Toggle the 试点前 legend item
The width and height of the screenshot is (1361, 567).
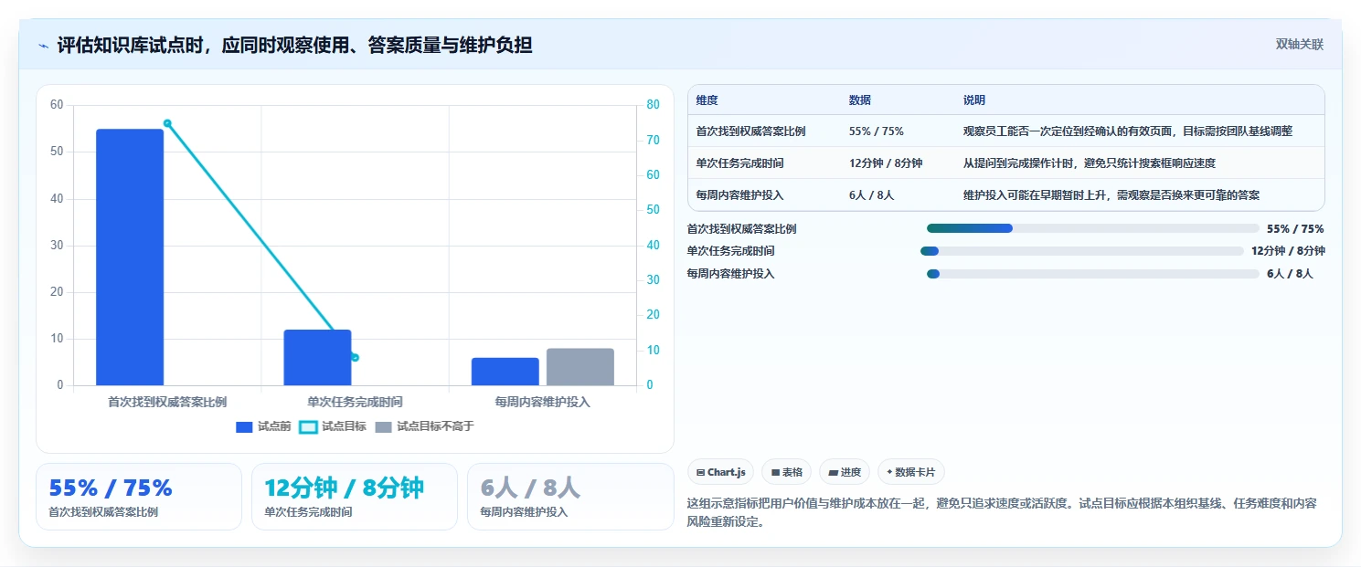263,426
